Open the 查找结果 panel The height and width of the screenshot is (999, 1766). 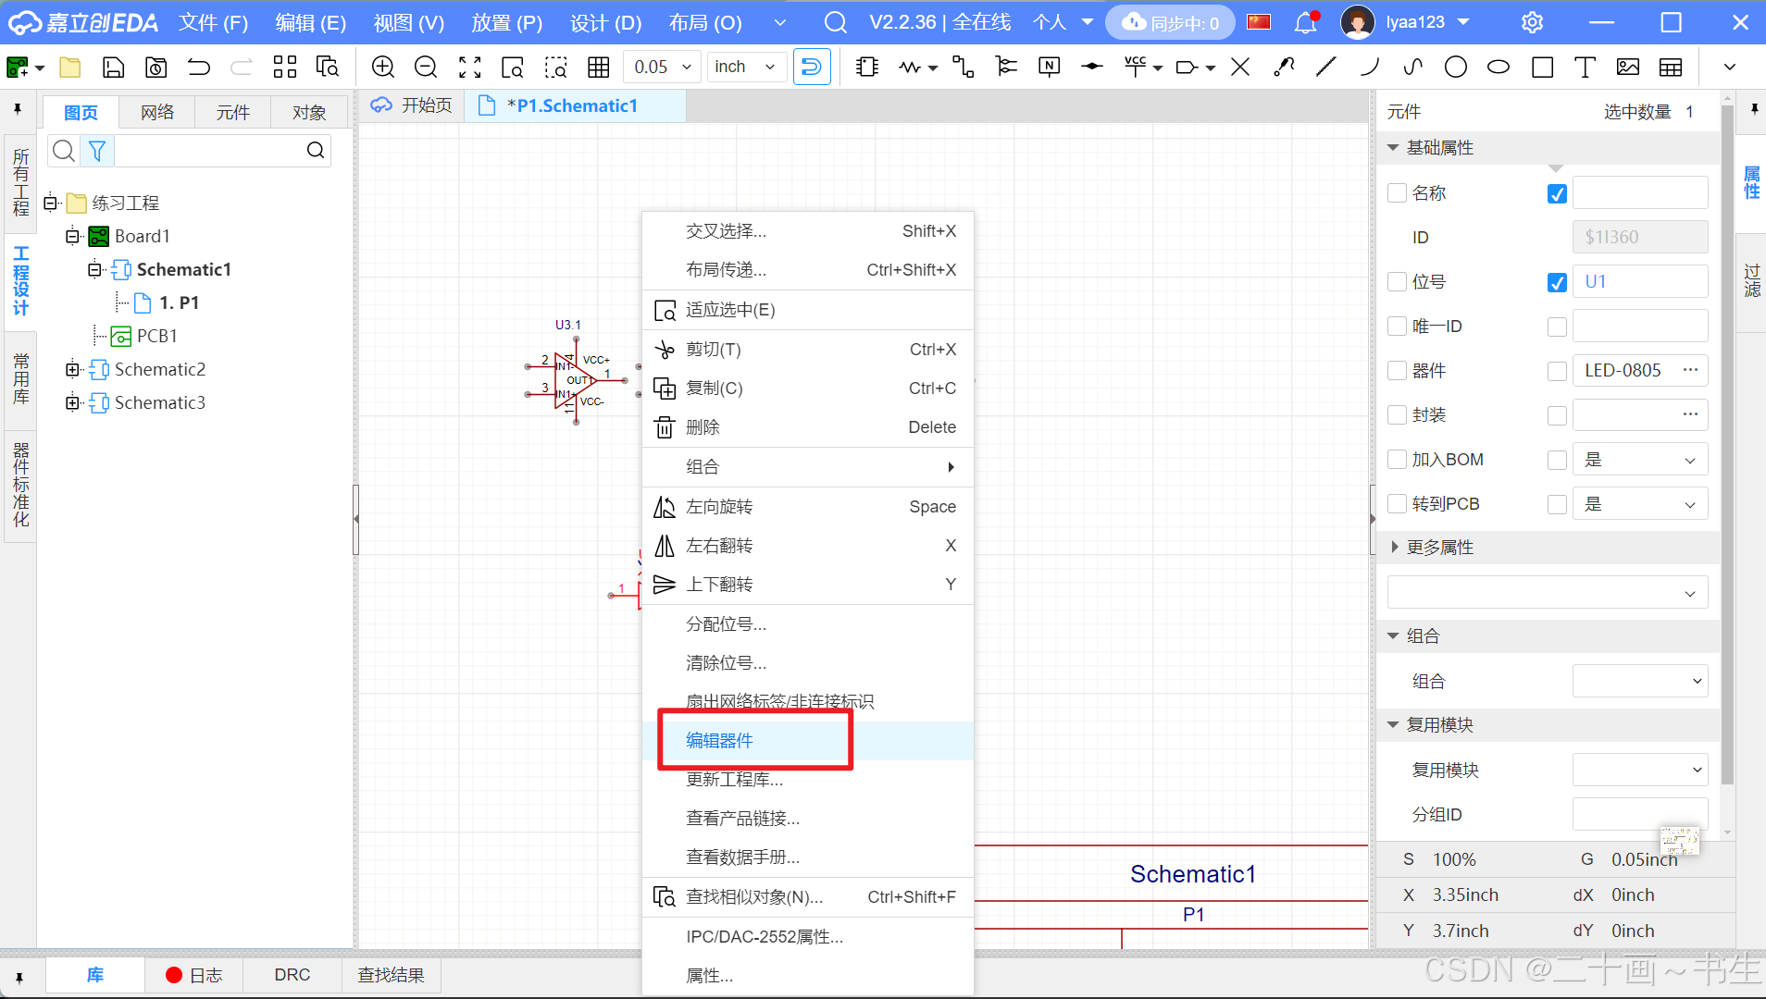pyautogui.click(x=391, y=975)
